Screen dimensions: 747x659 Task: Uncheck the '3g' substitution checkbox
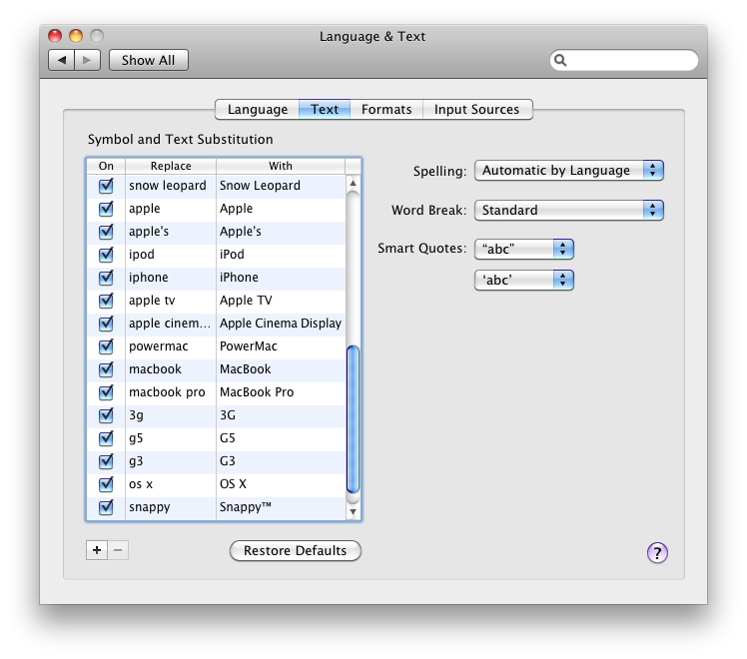pyautogui.click(x=106, y=414)
